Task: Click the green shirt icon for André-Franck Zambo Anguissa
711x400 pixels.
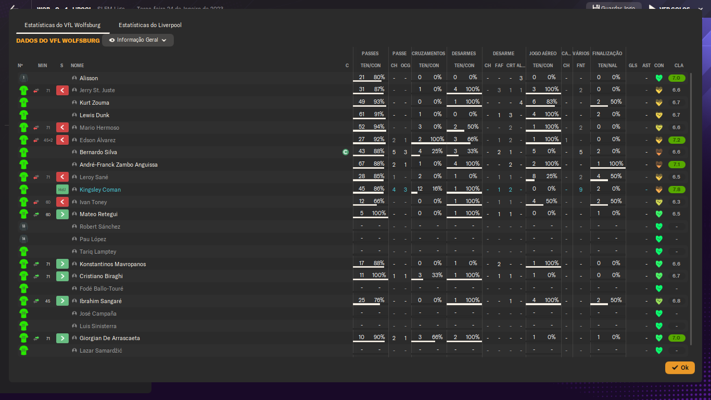Action: tap(23, 165)
